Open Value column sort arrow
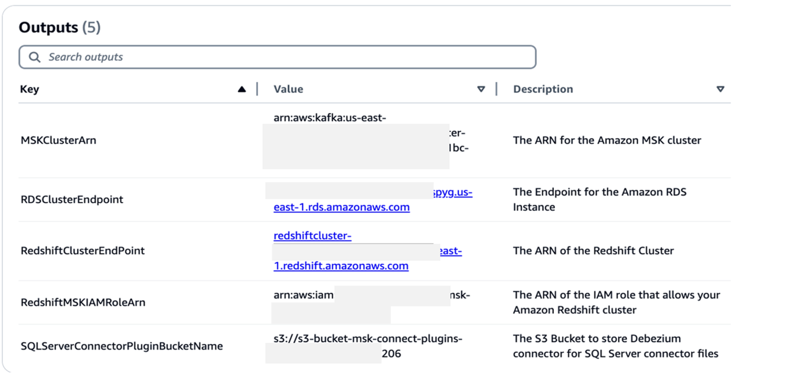This screenshot has height=389, width=789. (x=481, y=89)
